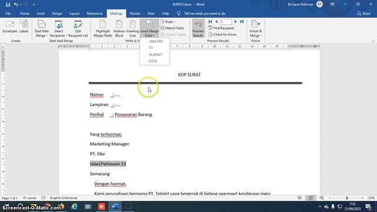This screenshot has height=212, width=377.
Task: Select ALAMAT merge field
Action: (x=154, y=55)
